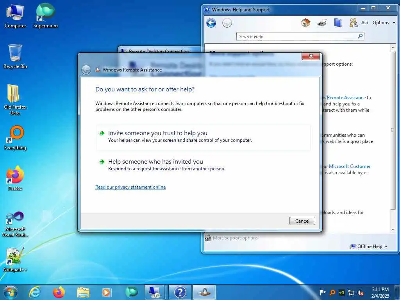The width and height of the screenshot is (400, 300).
Task: Click the Ask text in Help toolbar
Action: [x=365, y=23]
